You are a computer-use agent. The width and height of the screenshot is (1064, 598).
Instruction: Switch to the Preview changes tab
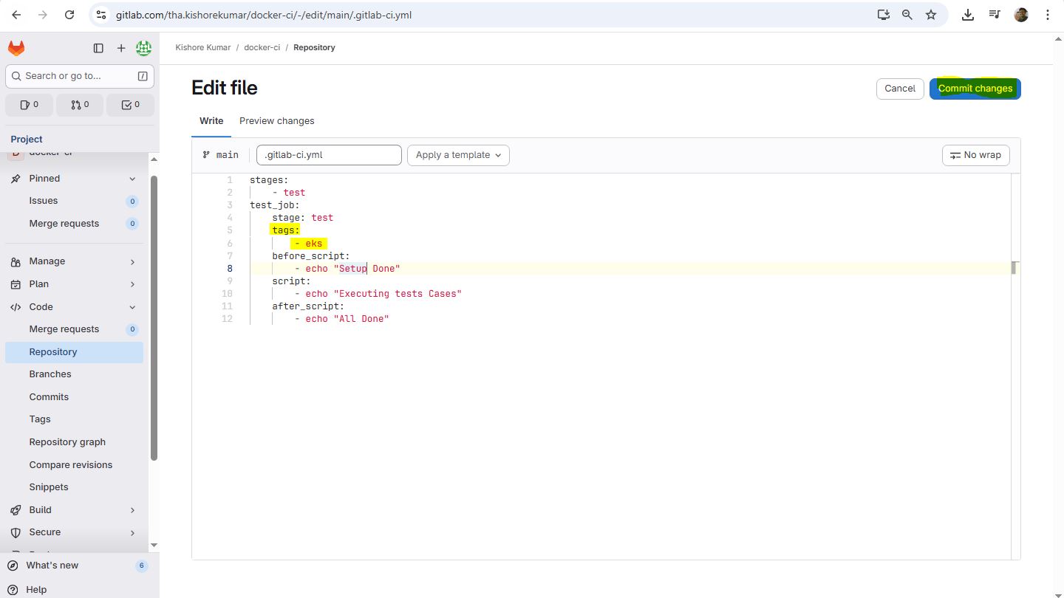tap(276, 121)
